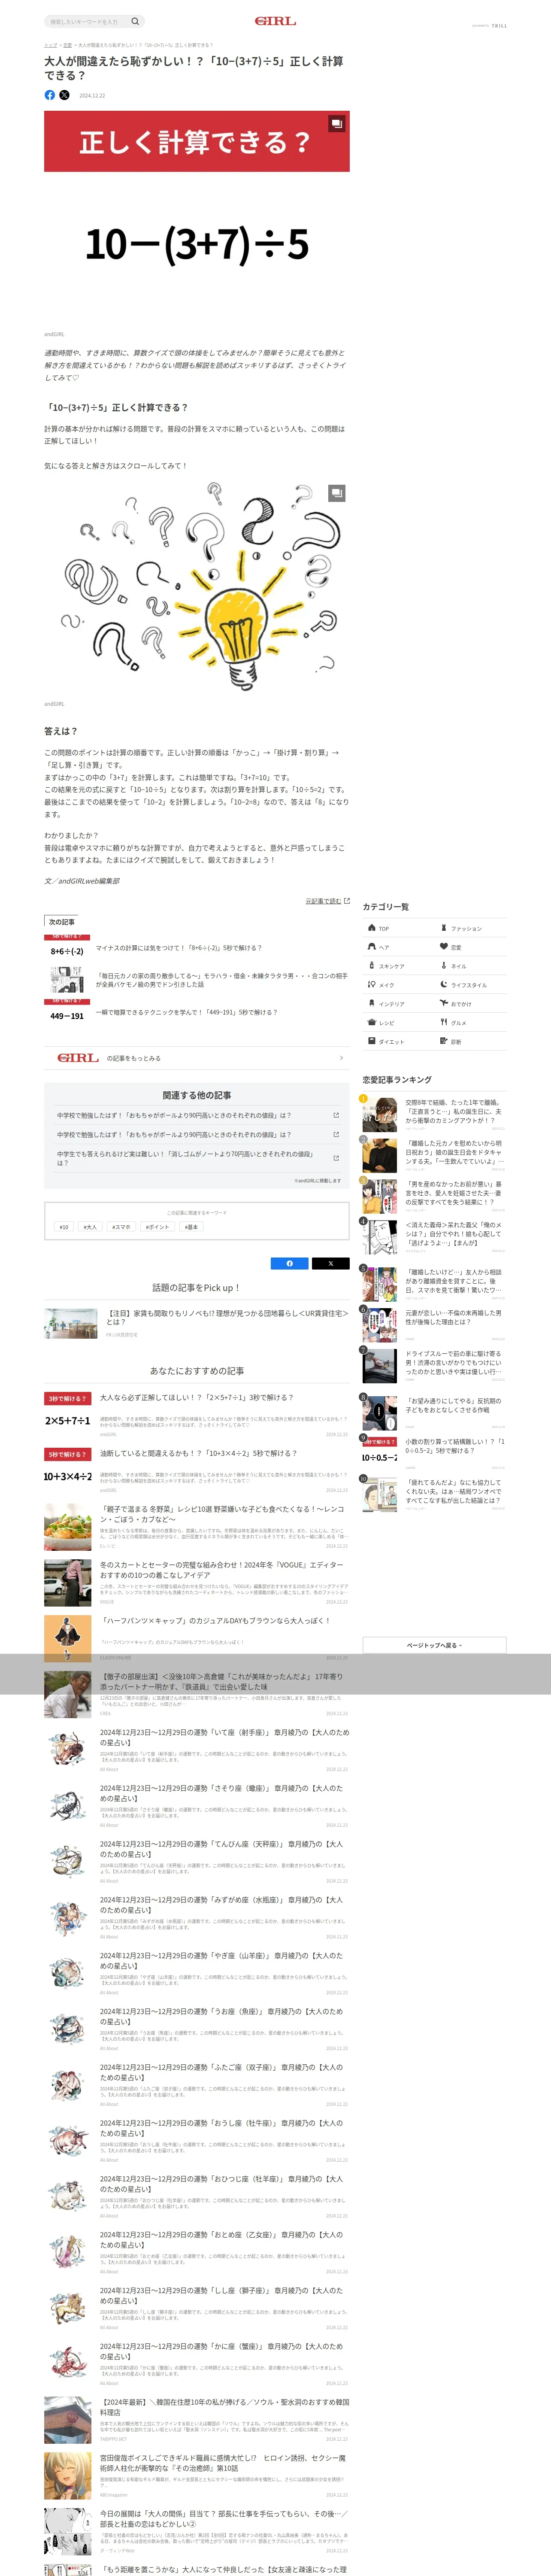The image size is (551, 2576).
Task: Share article via Facebook icon under title
Action: (x=50, y=95)
